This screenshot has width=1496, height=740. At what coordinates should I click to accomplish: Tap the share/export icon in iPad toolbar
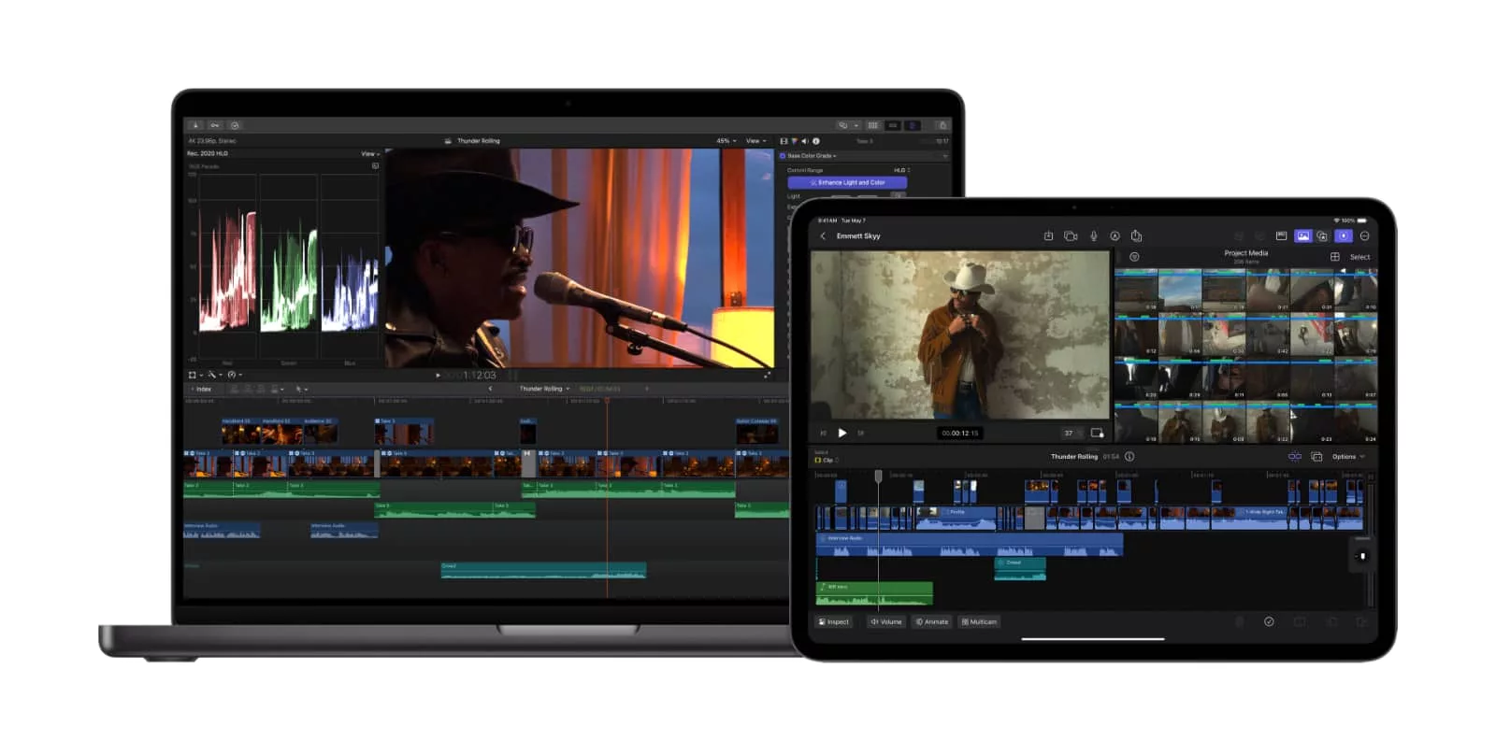tap(1136, 236)
